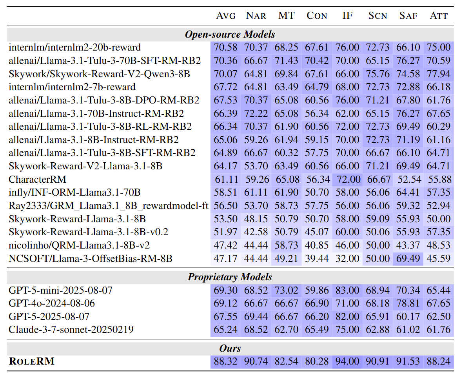461x374 pixels.
Task: Click ROLERM average value 88.32
Action: coord(225,361)
